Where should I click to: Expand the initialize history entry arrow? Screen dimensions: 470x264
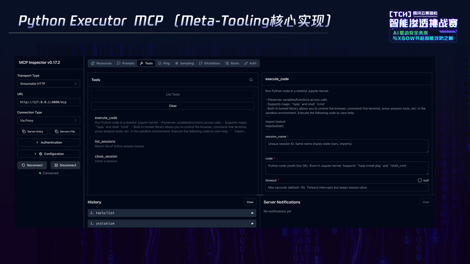[252, 224]
